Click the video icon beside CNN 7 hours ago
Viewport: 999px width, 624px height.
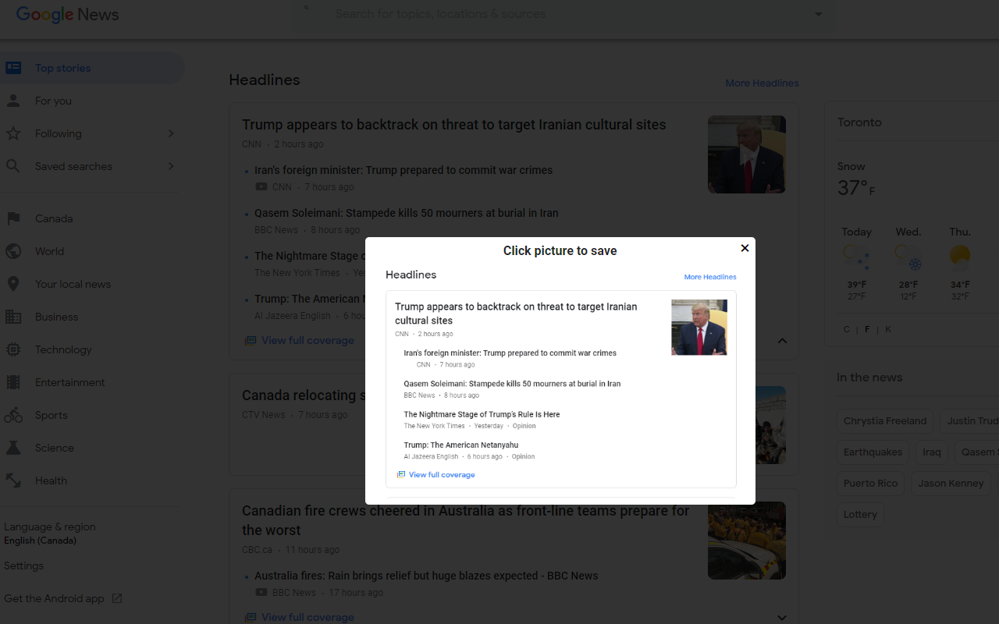pos(261,186)
